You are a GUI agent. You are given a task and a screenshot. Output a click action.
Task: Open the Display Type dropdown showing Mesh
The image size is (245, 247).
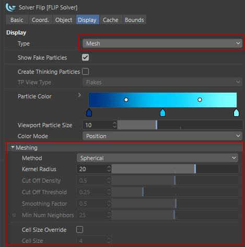(162, 43)
